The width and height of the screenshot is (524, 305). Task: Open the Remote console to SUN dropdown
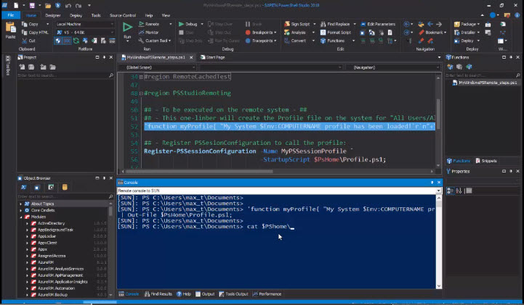click(438, 191)
